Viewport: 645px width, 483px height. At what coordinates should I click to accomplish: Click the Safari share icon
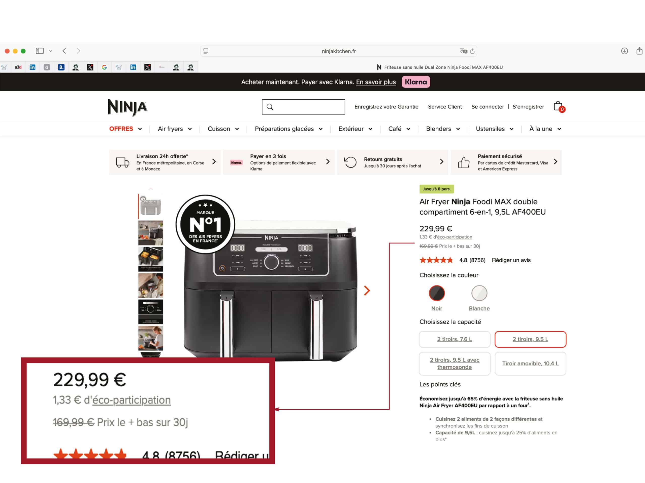coord(639,51)
